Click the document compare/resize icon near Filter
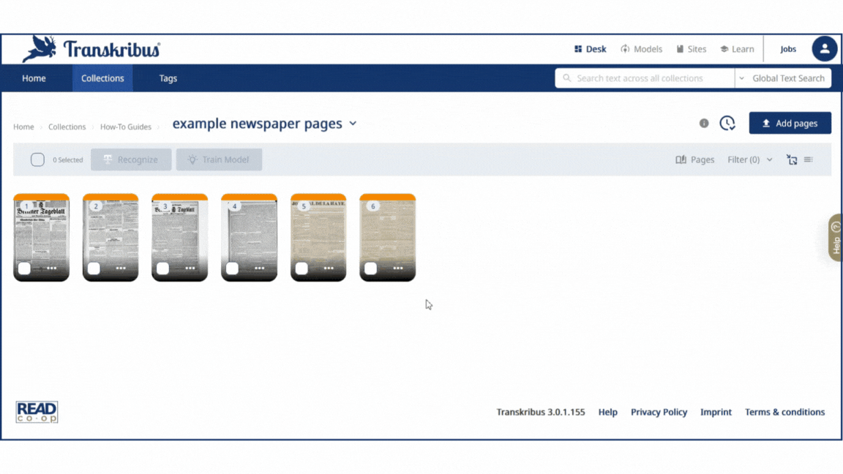 pyautogui.click(x=792, y=159)
